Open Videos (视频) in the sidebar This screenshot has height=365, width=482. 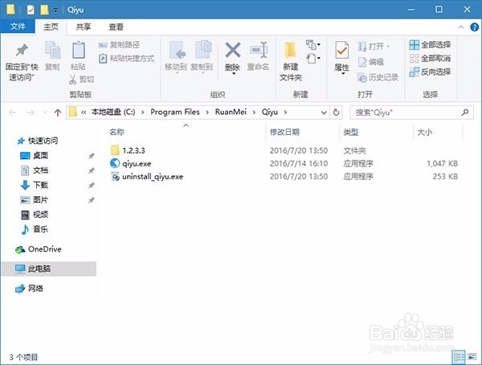click(34, 215)
